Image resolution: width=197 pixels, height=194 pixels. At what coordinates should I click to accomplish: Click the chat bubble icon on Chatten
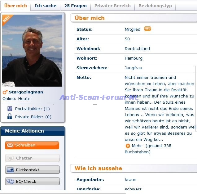11,158
